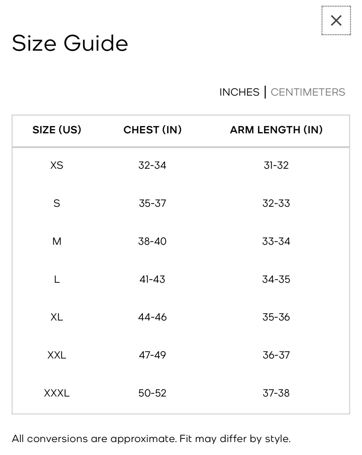Click the Size Guide heading
This screenshot has height=455, width=362.
[x=70, y=43]
